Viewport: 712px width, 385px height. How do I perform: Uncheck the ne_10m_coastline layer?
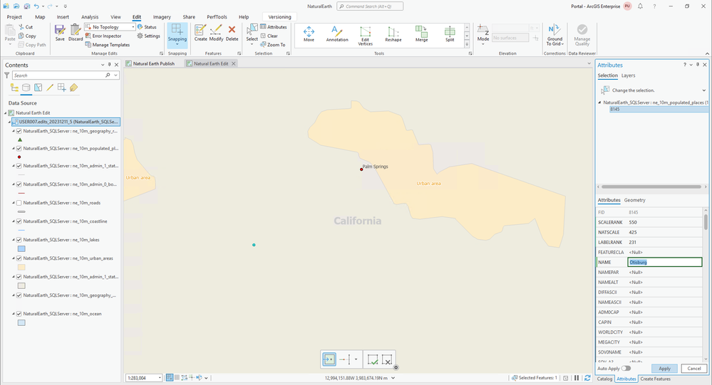pyautogui.click(x=19, y=222)
